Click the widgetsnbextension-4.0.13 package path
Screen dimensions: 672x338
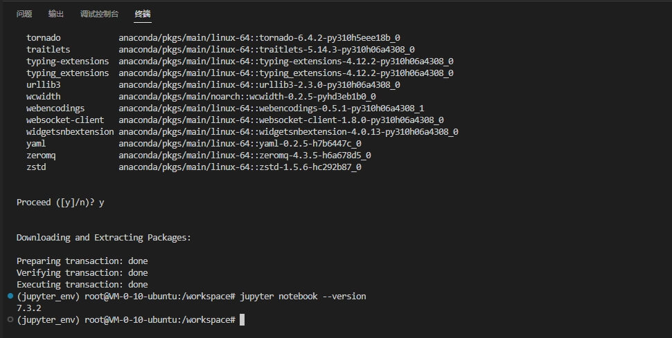click(x=288, y=131)
